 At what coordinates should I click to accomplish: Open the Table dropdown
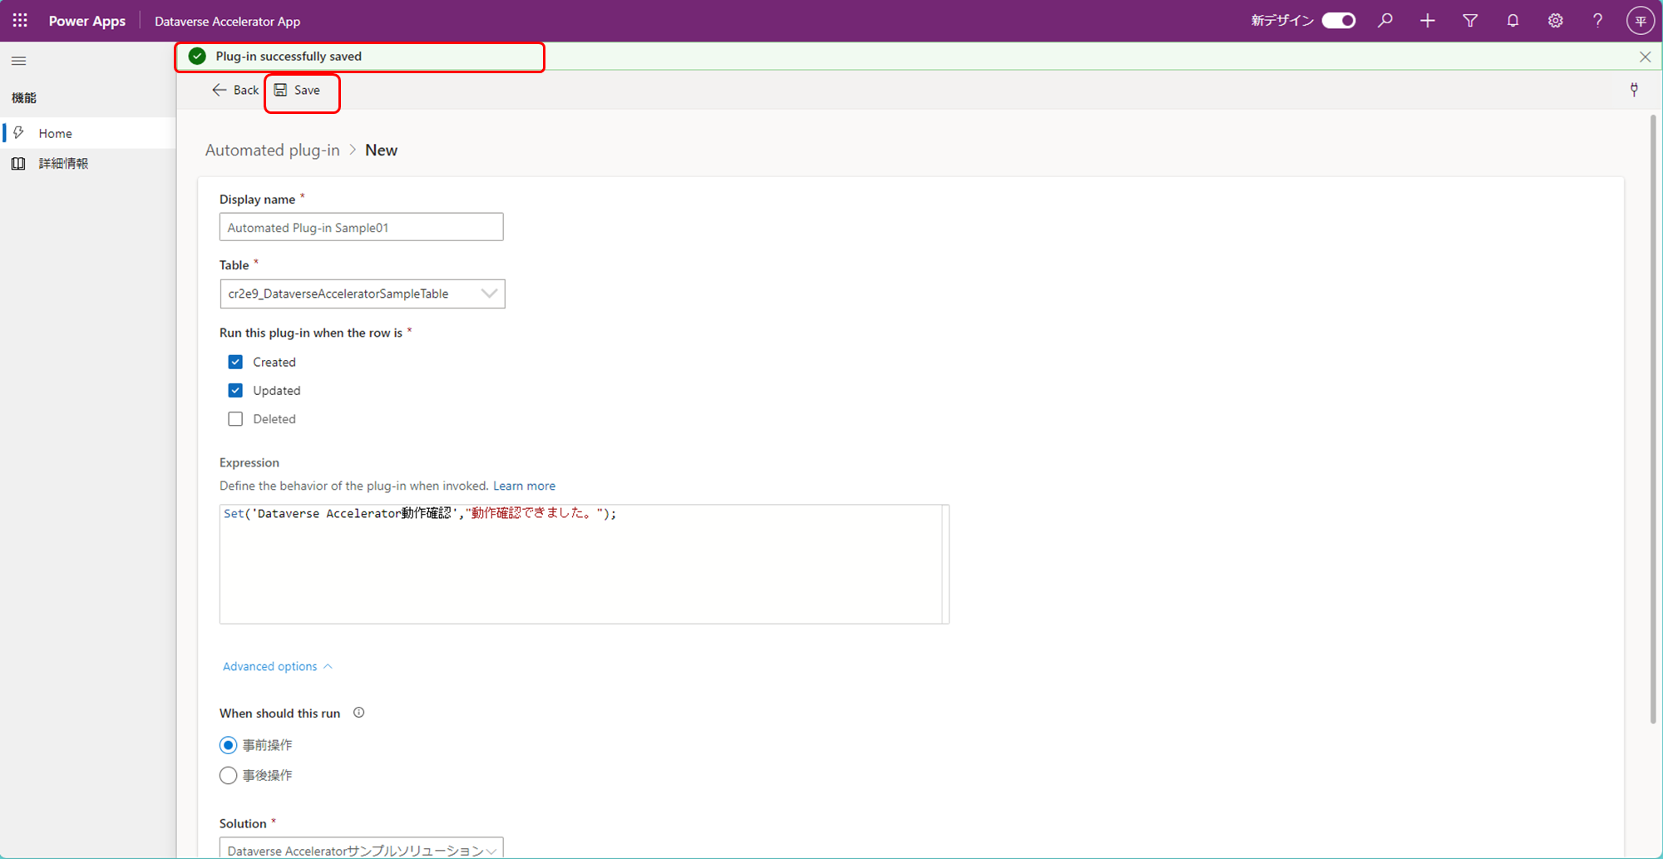(363, 294)
